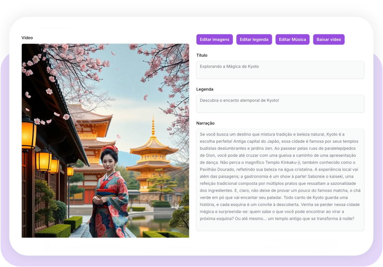
Task: Select the Kyoto video preview image
Action: 105,140
